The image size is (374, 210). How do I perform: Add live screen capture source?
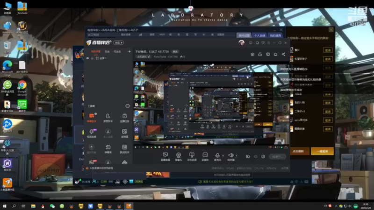165,157
